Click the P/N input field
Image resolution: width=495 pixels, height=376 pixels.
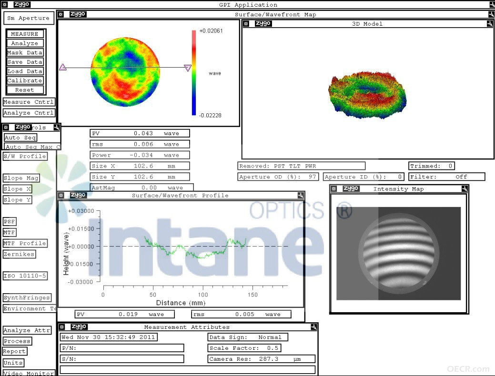[x=122, y=348]
